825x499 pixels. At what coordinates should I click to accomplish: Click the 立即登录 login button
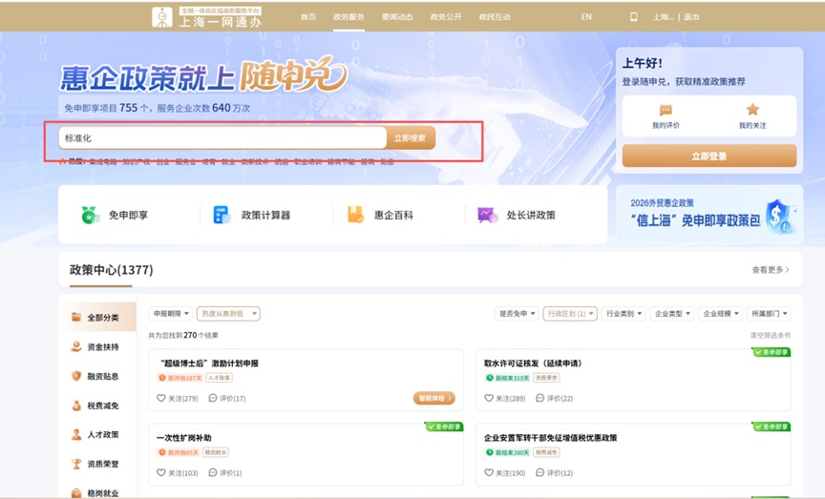pos(709,156)
